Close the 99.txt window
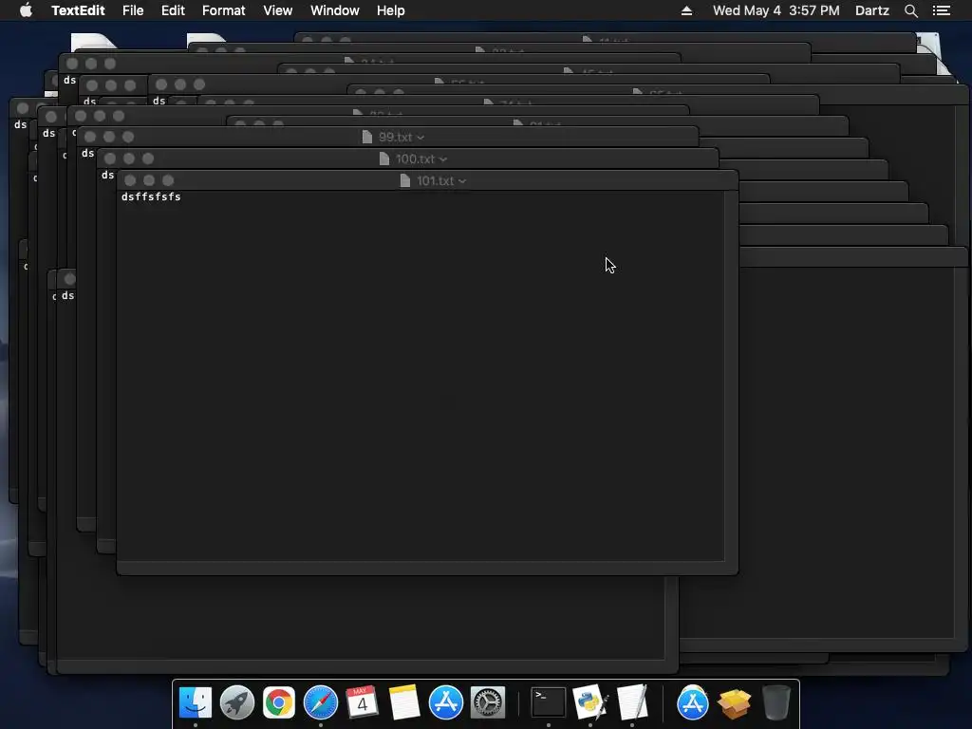The image size is (972, 729). [90, 137]
